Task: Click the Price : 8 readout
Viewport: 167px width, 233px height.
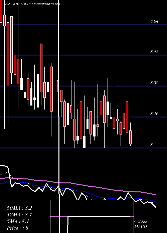Action: pyautogui.click(x=18, y=228)
